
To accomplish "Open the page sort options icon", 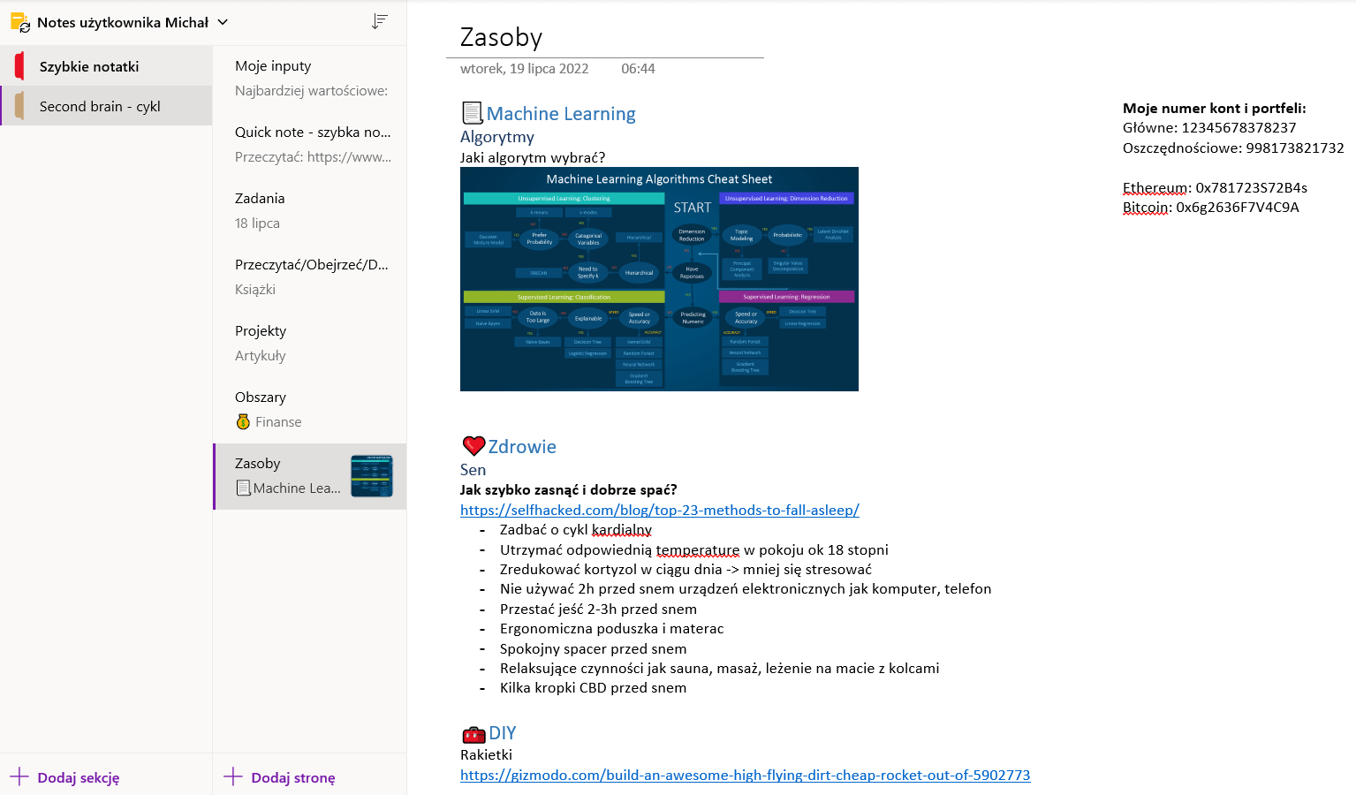I will [380, 21].
